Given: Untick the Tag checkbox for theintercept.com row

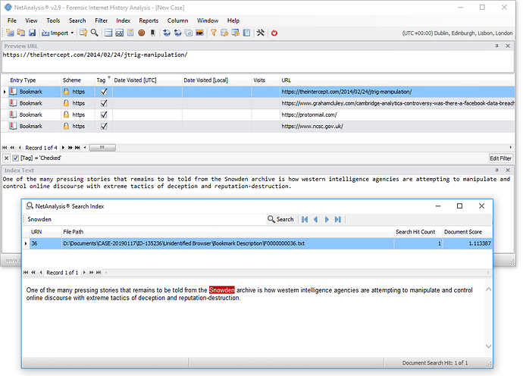Looking at the screenshot, I should [x=104, y=92].
